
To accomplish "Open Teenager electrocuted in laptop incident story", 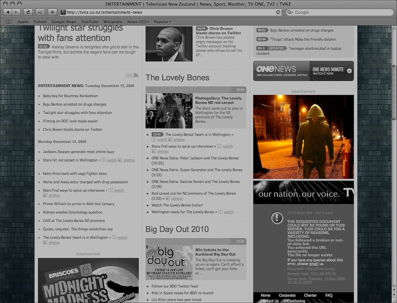I will click(x=299, y=51).
